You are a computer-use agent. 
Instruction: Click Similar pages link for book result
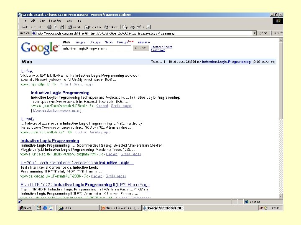click(121, 106)
